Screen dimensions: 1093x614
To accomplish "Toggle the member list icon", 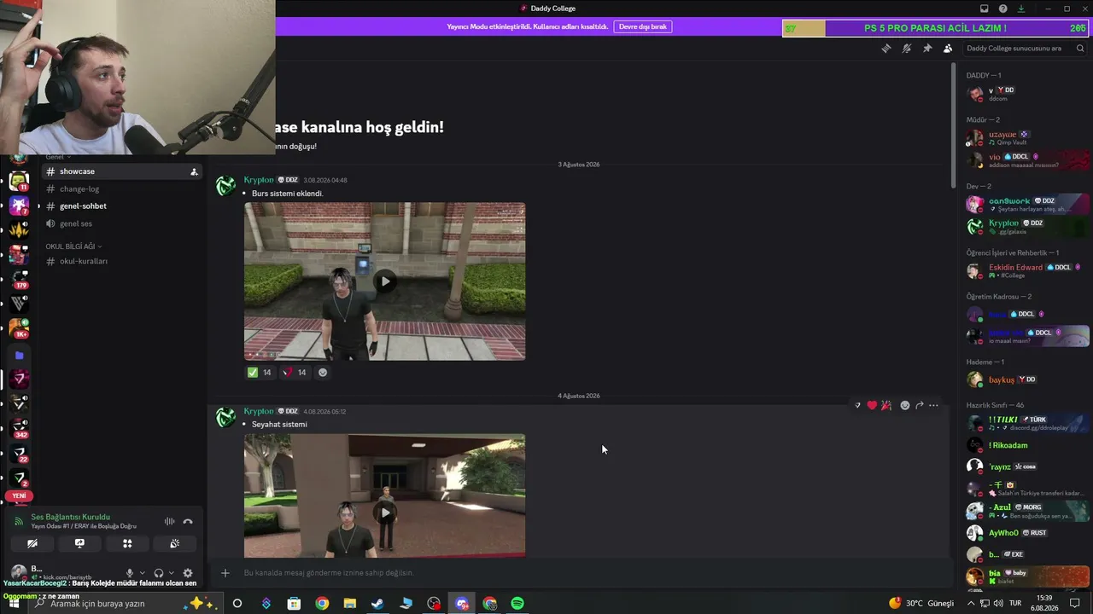I will [x=948, y=49].
